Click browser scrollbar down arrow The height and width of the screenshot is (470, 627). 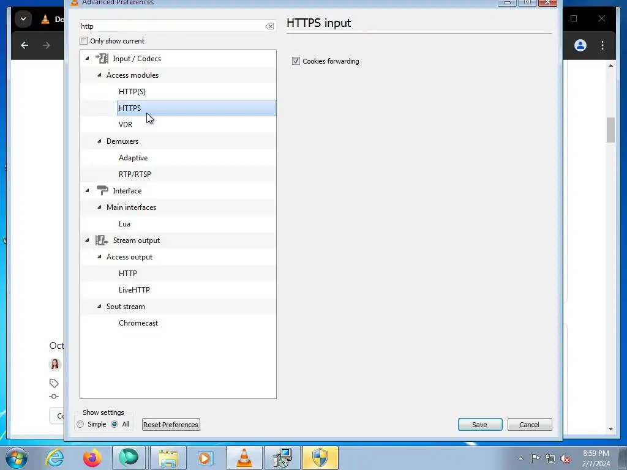[x=610, y=429]
